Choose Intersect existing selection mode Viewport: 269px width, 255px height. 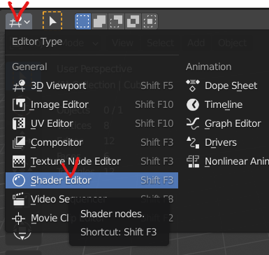coord(150,21)
